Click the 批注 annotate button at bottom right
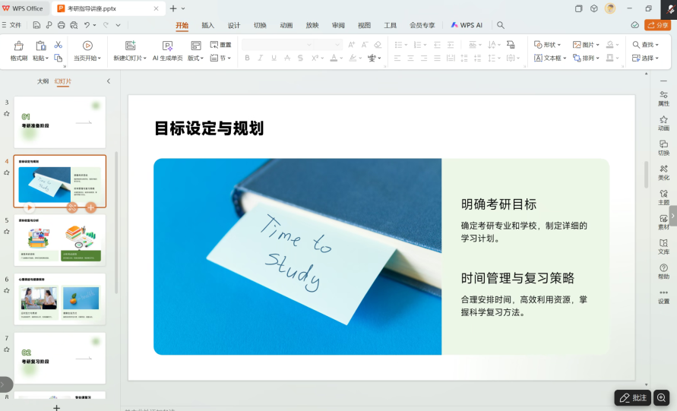The width and height of the screenshot is (677, 411). tap(633, 397)
